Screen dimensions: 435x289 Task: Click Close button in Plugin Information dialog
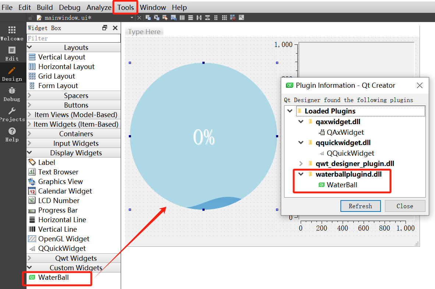[405, 206]
